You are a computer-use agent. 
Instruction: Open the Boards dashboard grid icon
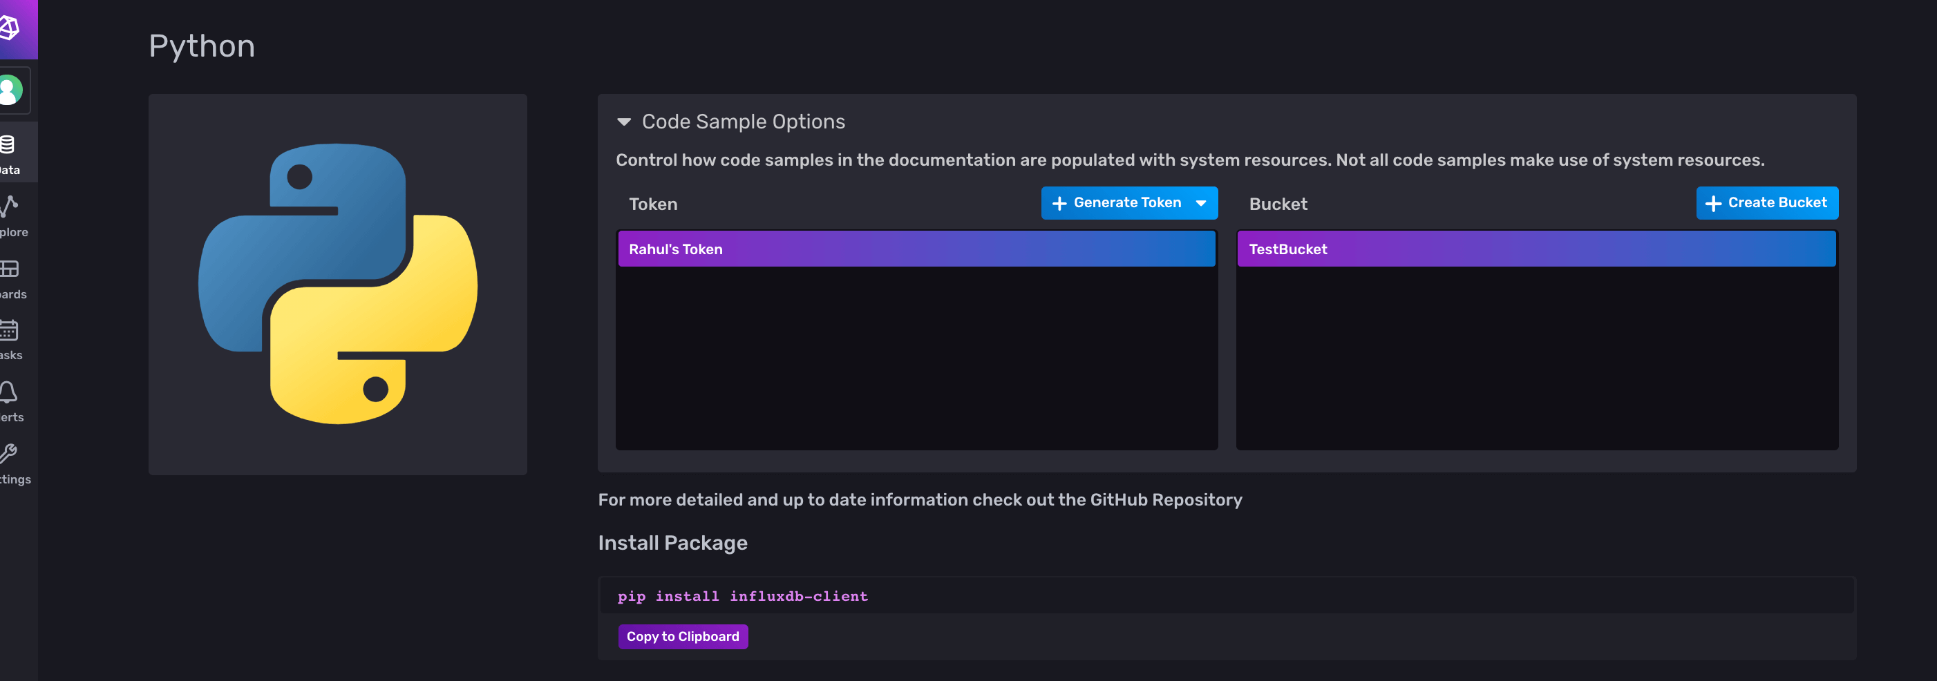[10, 269]
